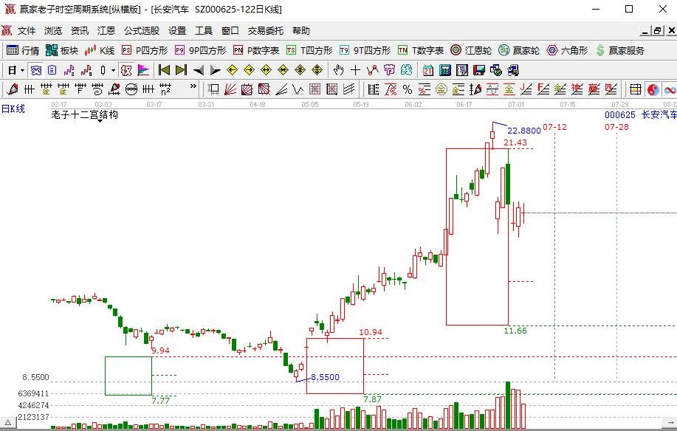Restore the inner document window button
The width and height of the screenshot is (677, 431).
click(x=657, y=31)
